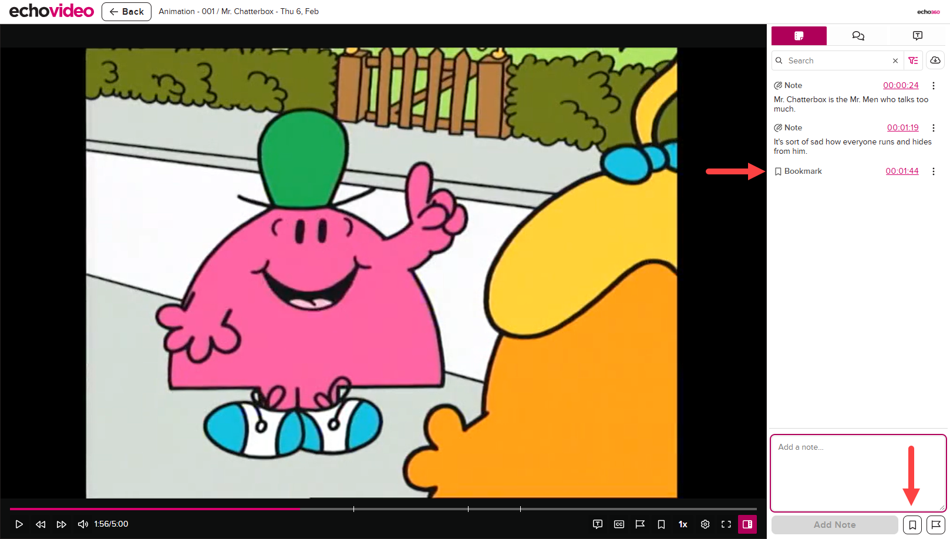Open options menu for 00:00:24 note
Image resolution: width=950 pixels, height=539 pixels.
934,86
